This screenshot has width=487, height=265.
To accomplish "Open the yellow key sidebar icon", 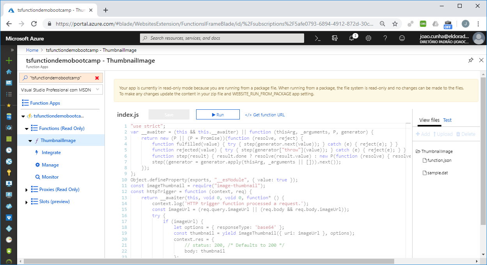I will pos(9,172).
